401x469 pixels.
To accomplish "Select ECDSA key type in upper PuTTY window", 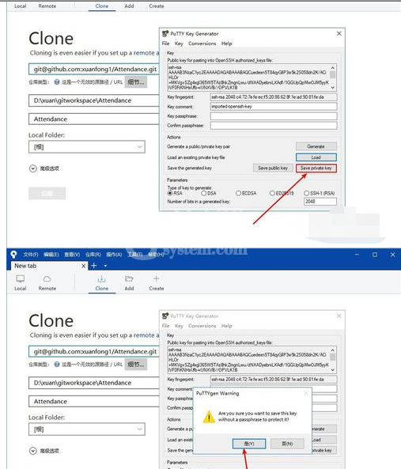I will [x=238, y=193].
